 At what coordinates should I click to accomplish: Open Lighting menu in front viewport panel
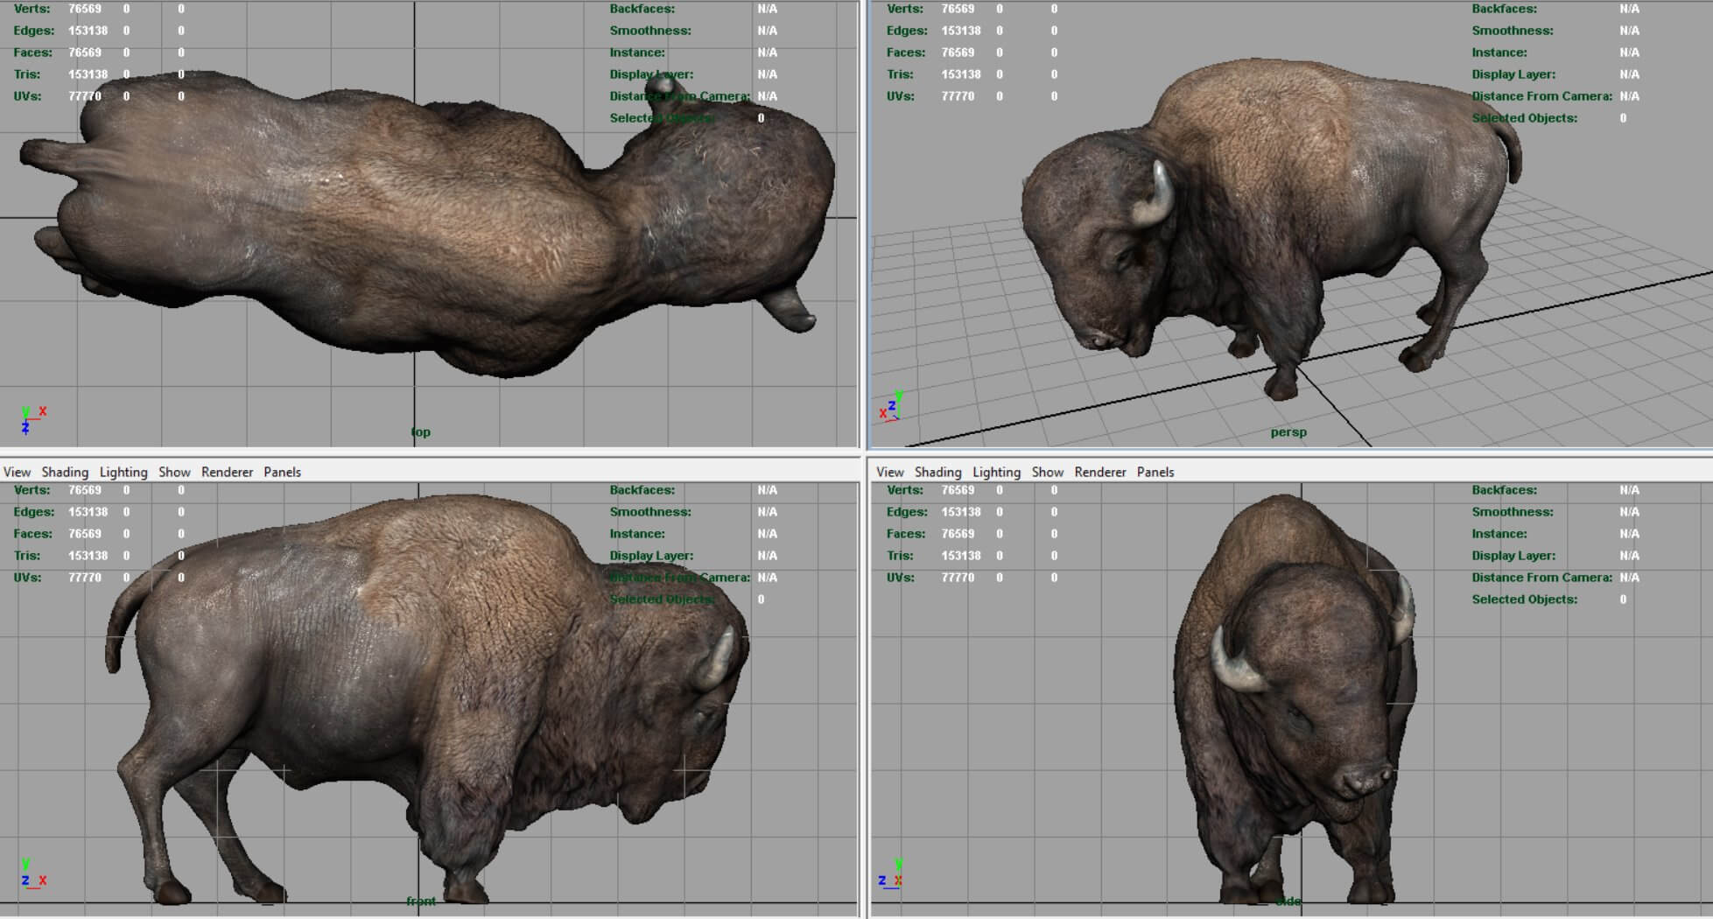123,472
